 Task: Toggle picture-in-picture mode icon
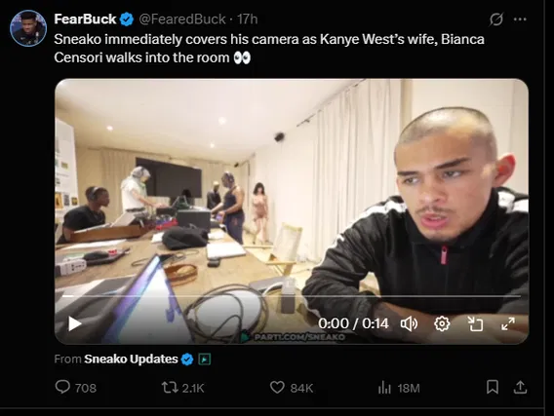475,323
